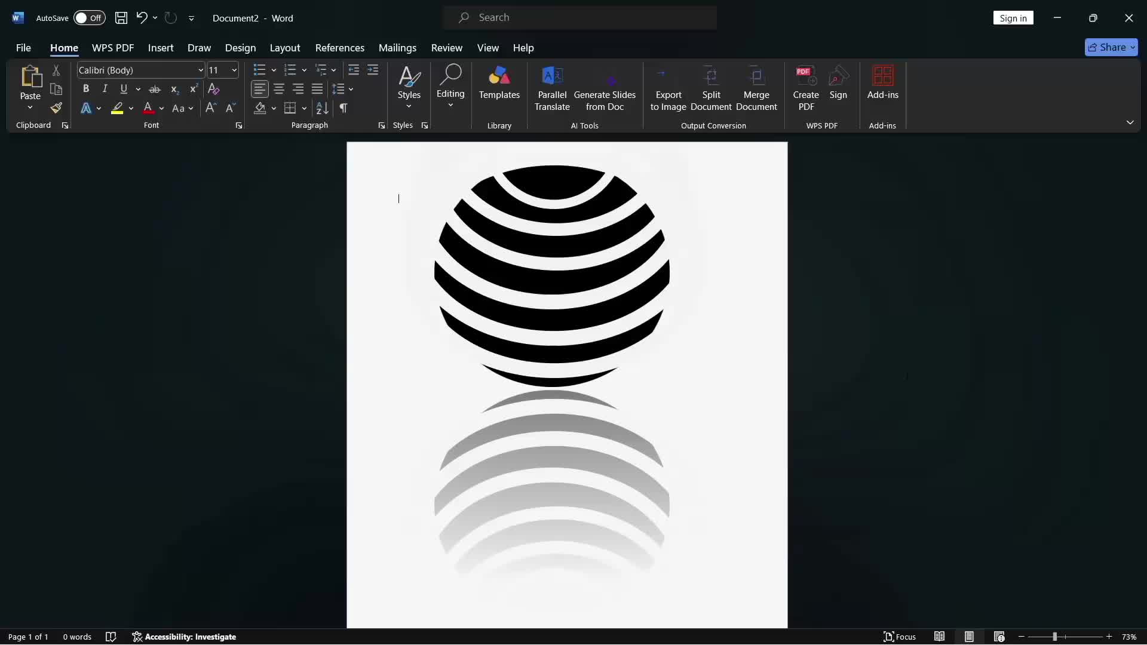Viewport: 1147px width, 645px height.
Task: Toggle Show/Hide paragraph marks
Action: [x=344, y=108]
